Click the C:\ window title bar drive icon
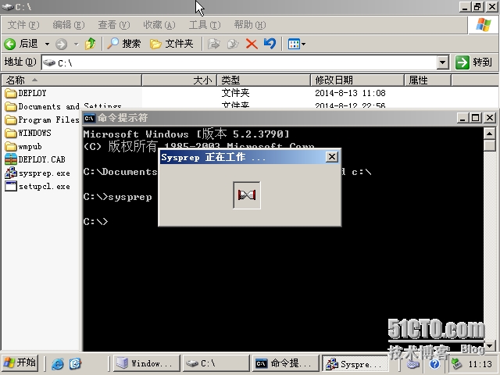Image resolution: width=500 pixels, height=375 pixels. (8, 6)
